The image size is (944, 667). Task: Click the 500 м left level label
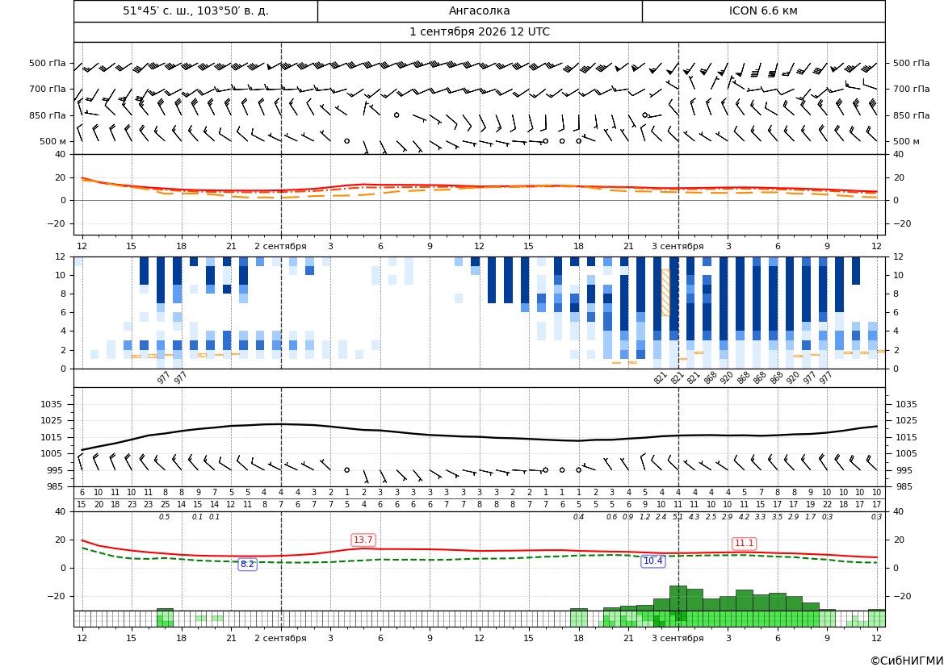click(x=52, y=141)
